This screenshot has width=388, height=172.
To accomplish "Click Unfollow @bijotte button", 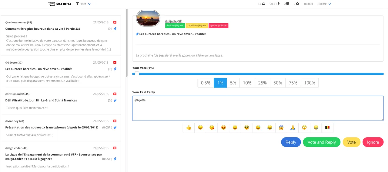I will [x=197, y=26].
